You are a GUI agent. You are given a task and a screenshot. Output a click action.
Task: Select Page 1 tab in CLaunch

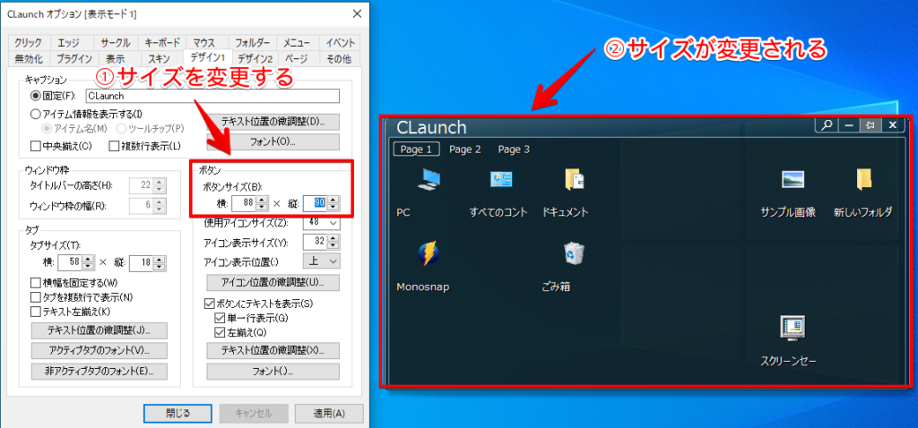416,150
